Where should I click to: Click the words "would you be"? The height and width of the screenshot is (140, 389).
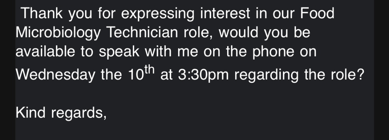(x=265, y=33)
